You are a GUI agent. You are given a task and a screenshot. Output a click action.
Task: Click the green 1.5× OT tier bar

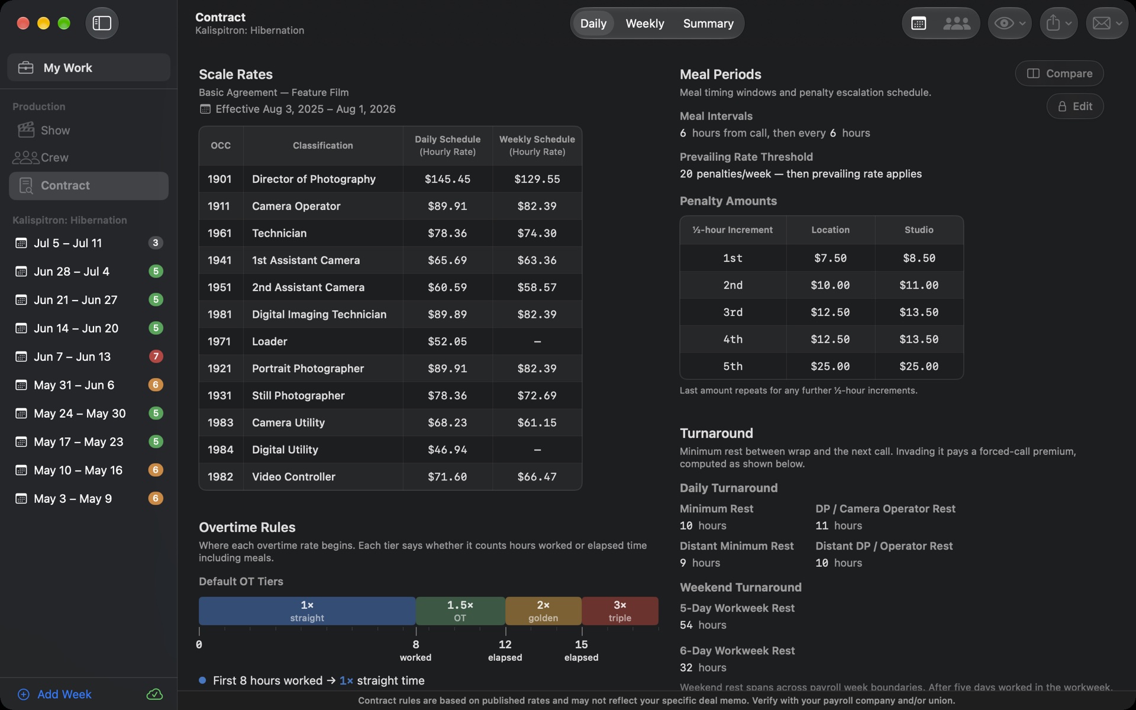[460, 611]
